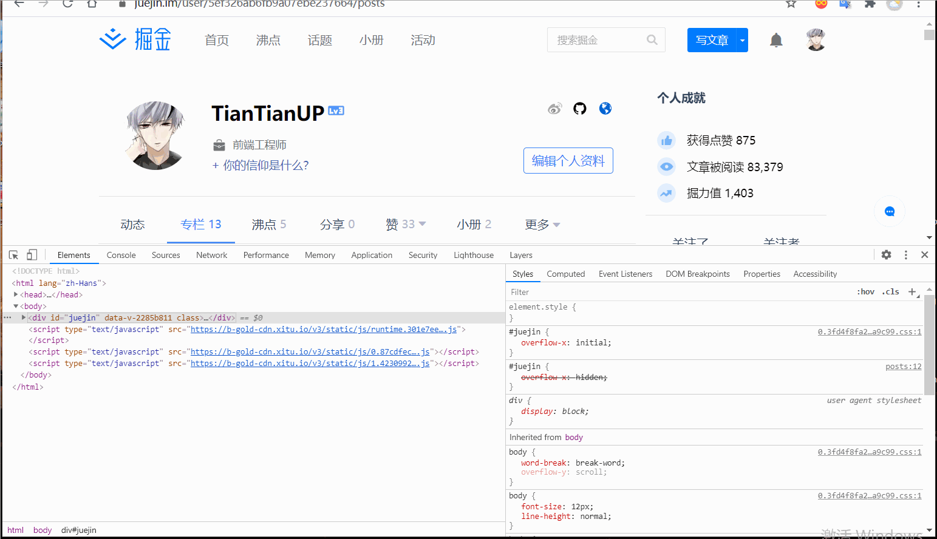Click the Weibo icon on the profile
The height and width of the screenshot is (539, 937).
[554, 108]
